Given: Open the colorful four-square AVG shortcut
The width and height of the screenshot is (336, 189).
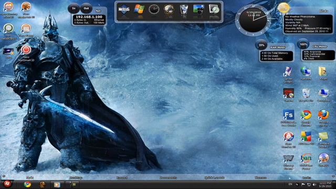Looking at the screenshot, I should (306, 139).
